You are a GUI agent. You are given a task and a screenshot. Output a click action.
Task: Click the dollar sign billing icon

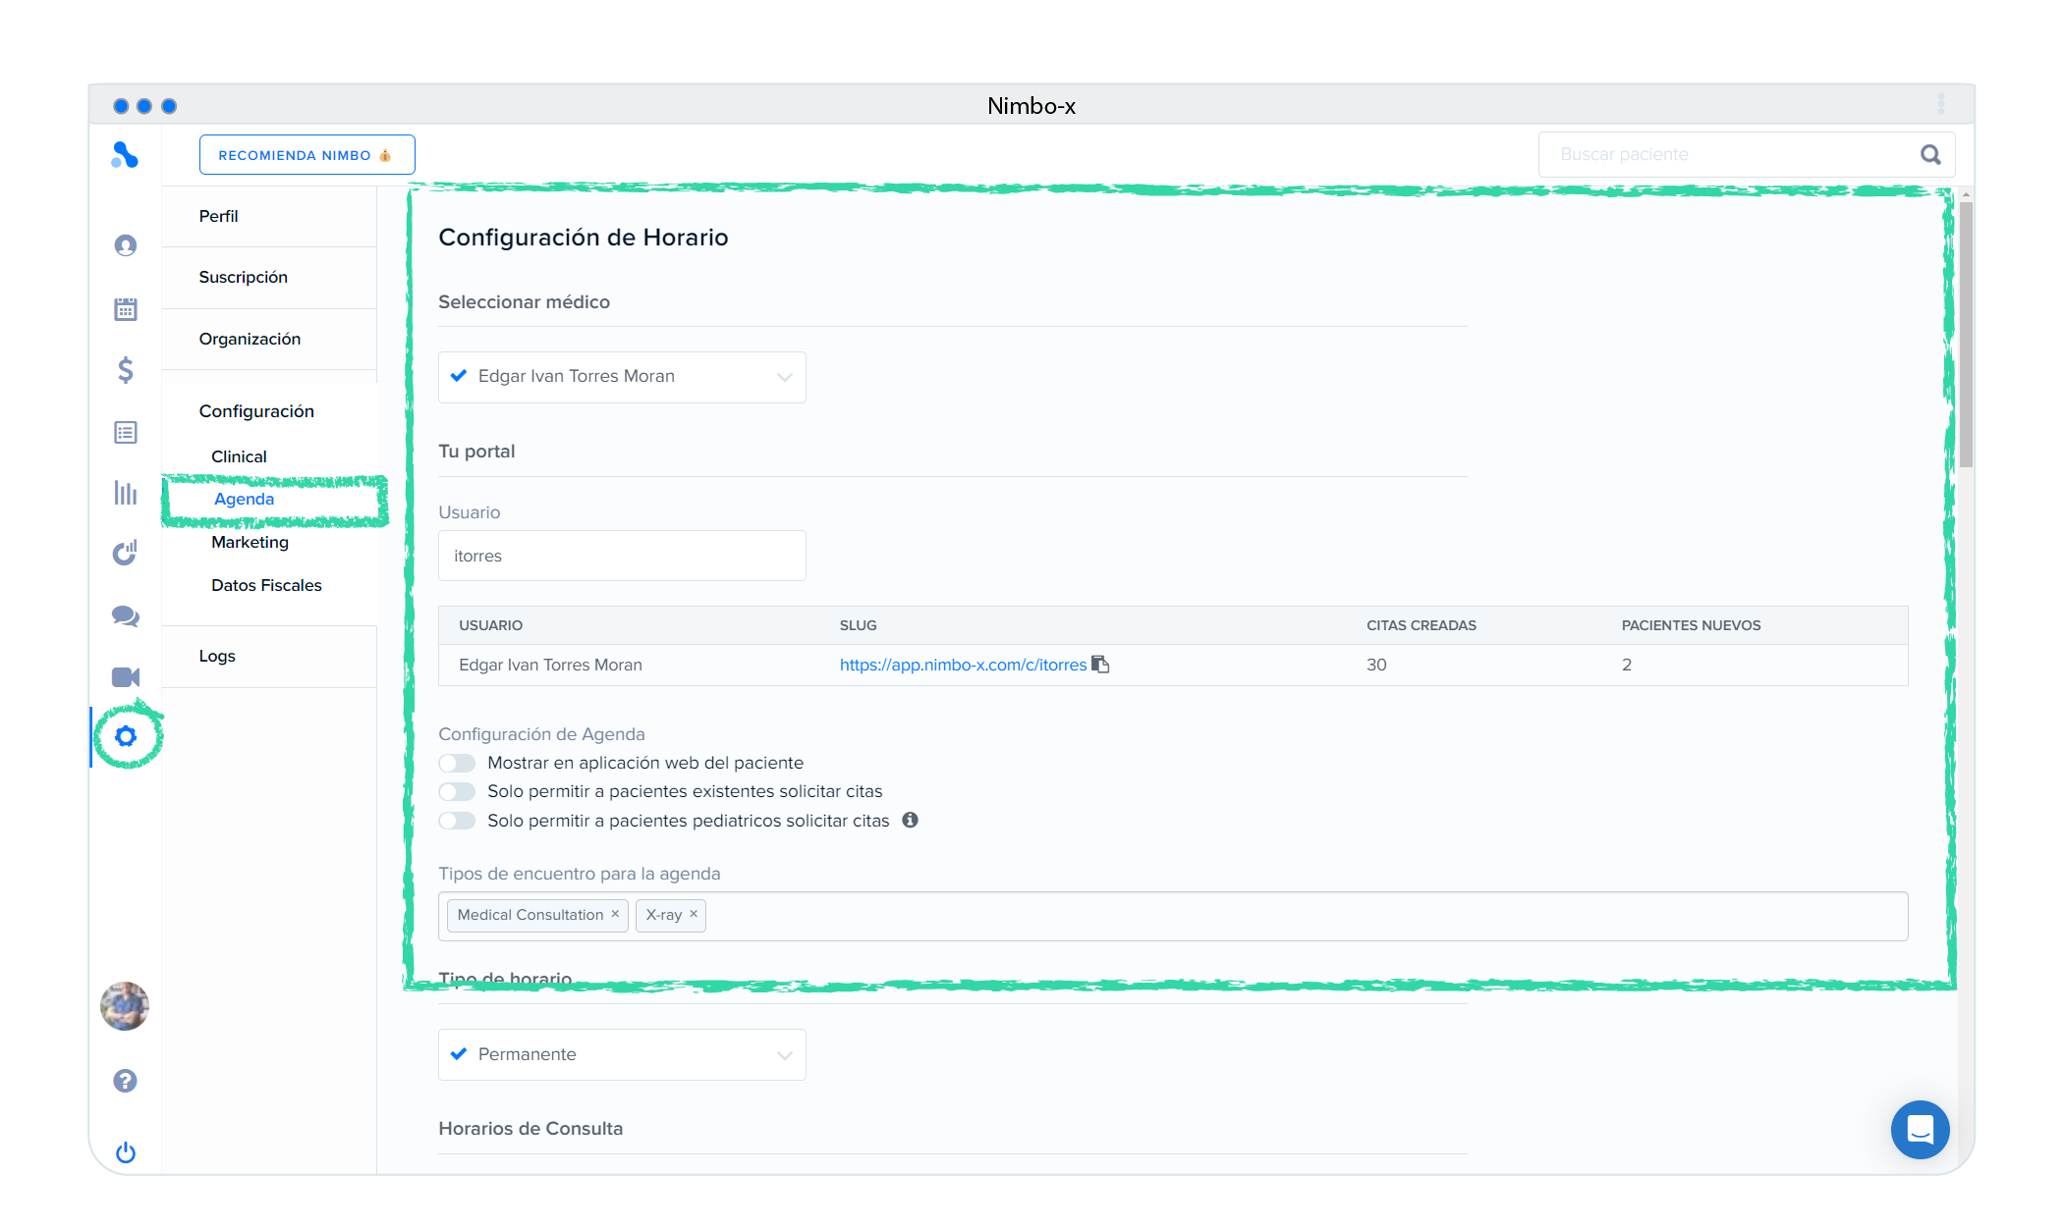click(x=125, y=370)
